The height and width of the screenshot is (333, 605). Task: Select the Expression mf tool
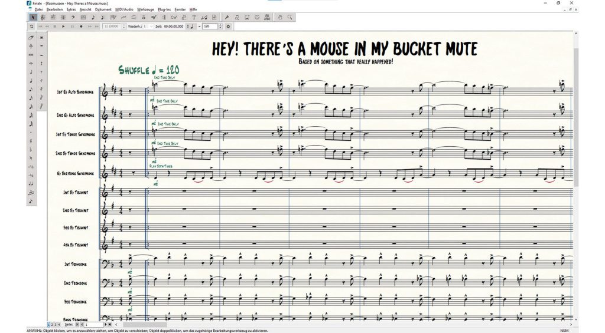click(x=154, y=17)
